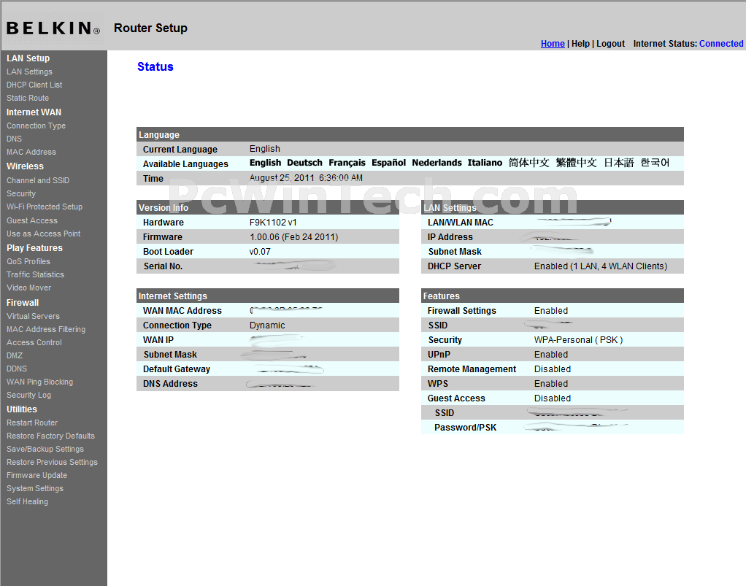Viewport: 746px width, 586px height.
Task: Open Access Control page
Action: (34, 342)
